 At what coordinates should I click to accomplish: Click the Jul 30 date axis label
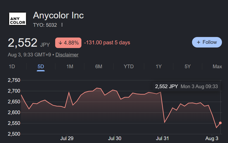point(115,138)
